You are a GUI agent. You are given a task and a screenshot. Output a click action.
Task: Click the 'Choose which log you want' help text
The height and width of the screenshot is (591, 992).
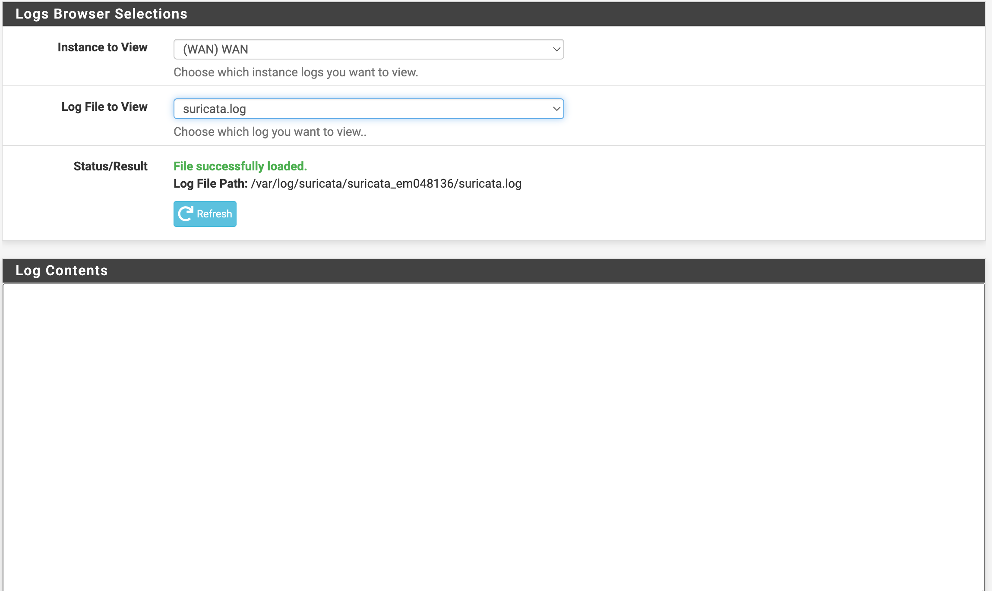coord(270,132)
